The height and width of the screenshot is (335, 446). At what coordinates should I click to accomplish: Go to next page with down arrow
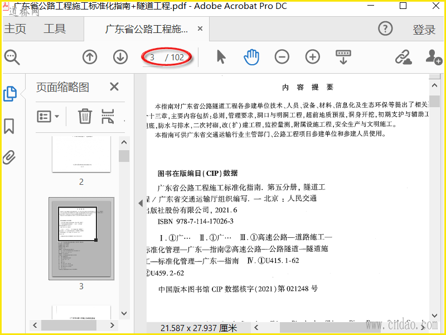click(x=120, y=57)
